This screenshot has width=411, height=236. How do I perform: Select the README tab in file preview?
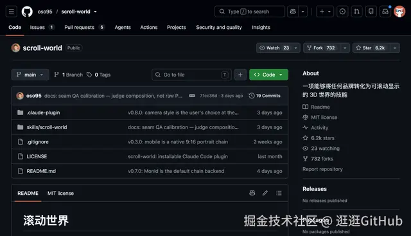(28, 193)
